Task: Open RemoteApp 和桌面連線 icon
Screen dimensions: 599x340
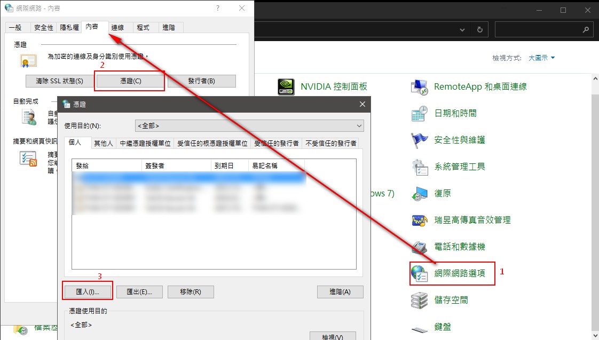Action: tap(420, 86)
